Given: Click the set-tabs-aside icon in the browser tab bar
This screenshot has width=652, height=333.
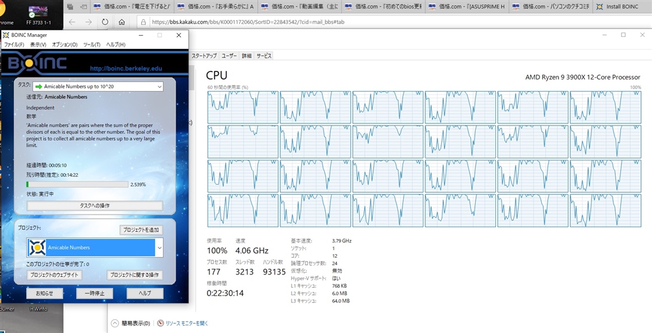Looking at the screenshot, I should [x=85, y=6].
